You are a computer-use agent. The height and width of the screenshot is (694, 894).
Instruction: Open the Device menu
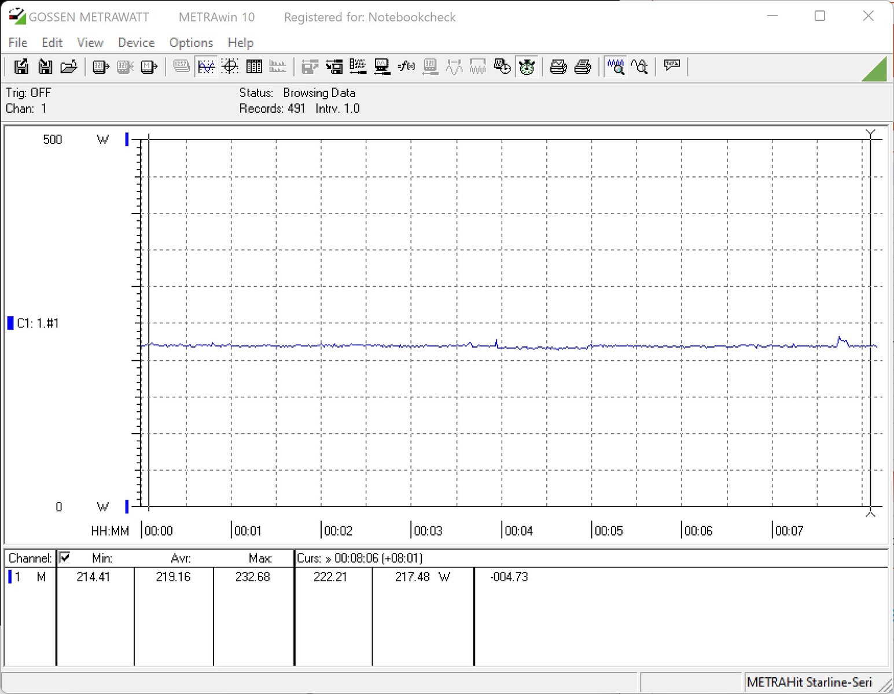tap(136, 43)
